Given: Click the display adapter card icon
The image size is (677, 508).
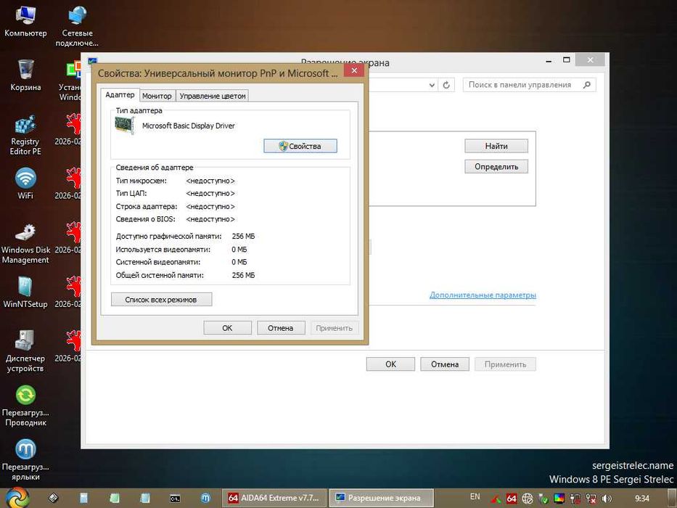Looking at the screenshot, I should pos(125,126).
